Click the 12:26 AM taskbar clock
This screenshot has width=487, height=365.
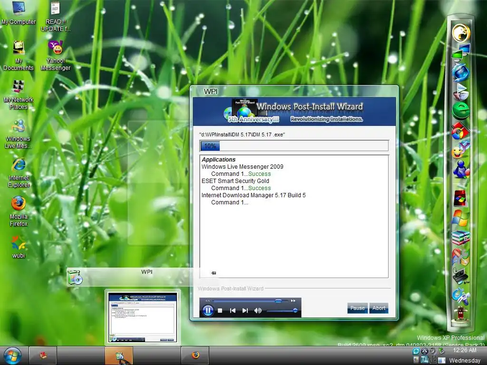465,350
